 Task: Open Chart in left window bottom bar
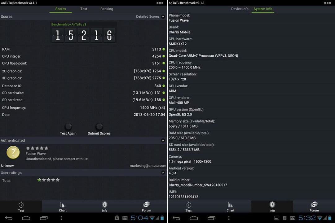coord(63,207)
